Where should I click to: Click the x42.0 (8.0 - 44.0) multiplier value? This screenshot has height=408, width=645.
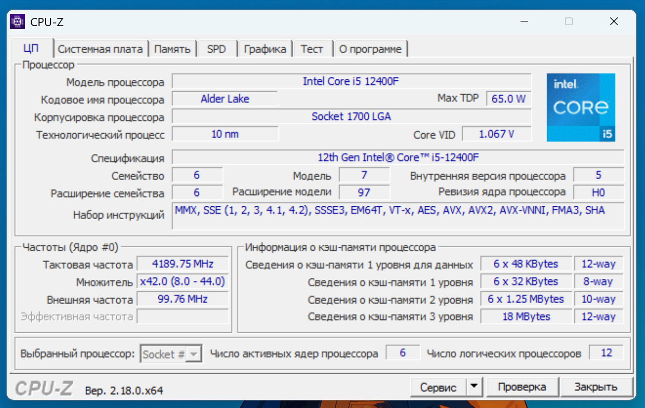(183, 282)
